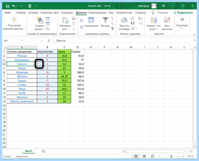The height and width of the screenshot is (161, 199).
Task: Open the cell A4 validation dropdown arrow
Action: [39, 64]
